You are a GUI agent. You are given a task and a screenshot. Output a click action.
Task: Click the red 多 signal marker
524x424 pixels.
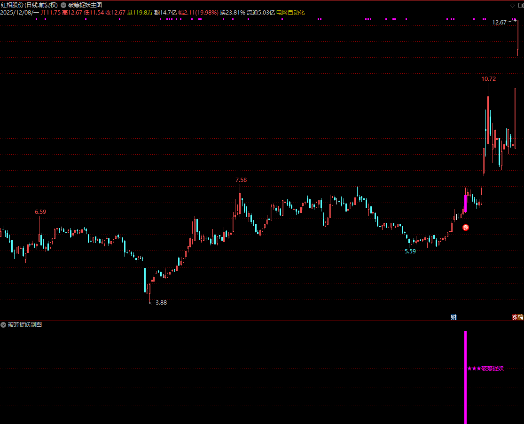[x=466, y=228]
